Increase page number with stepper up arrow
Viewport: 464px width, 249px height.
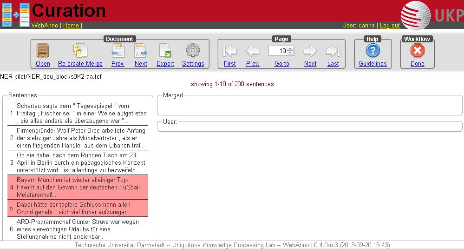click(290, 48)
